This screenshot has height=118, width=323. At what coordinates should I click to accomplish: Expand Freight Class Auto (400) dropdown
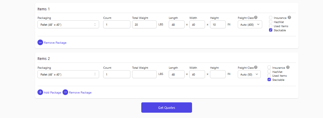click(x=250, y=24)
